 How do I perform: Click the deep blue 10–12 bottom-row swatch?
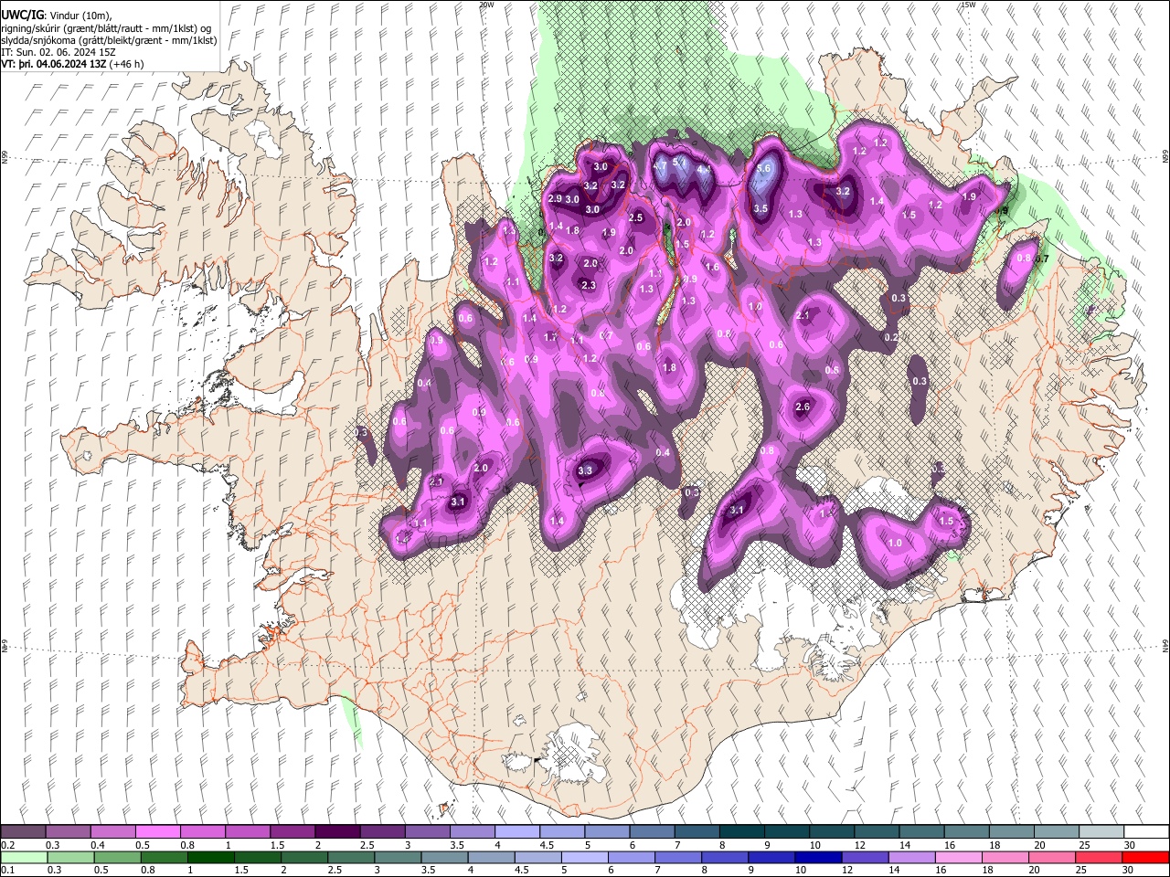coord(816,857)
